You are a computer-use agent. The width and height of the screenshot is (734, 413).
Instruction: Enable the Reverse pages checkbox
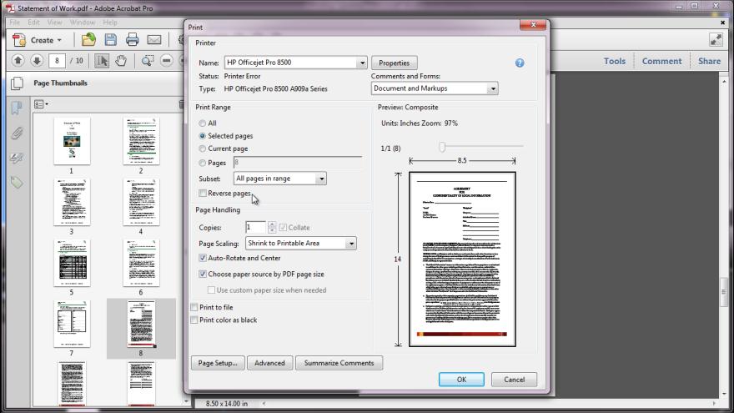tap(202, 193)
